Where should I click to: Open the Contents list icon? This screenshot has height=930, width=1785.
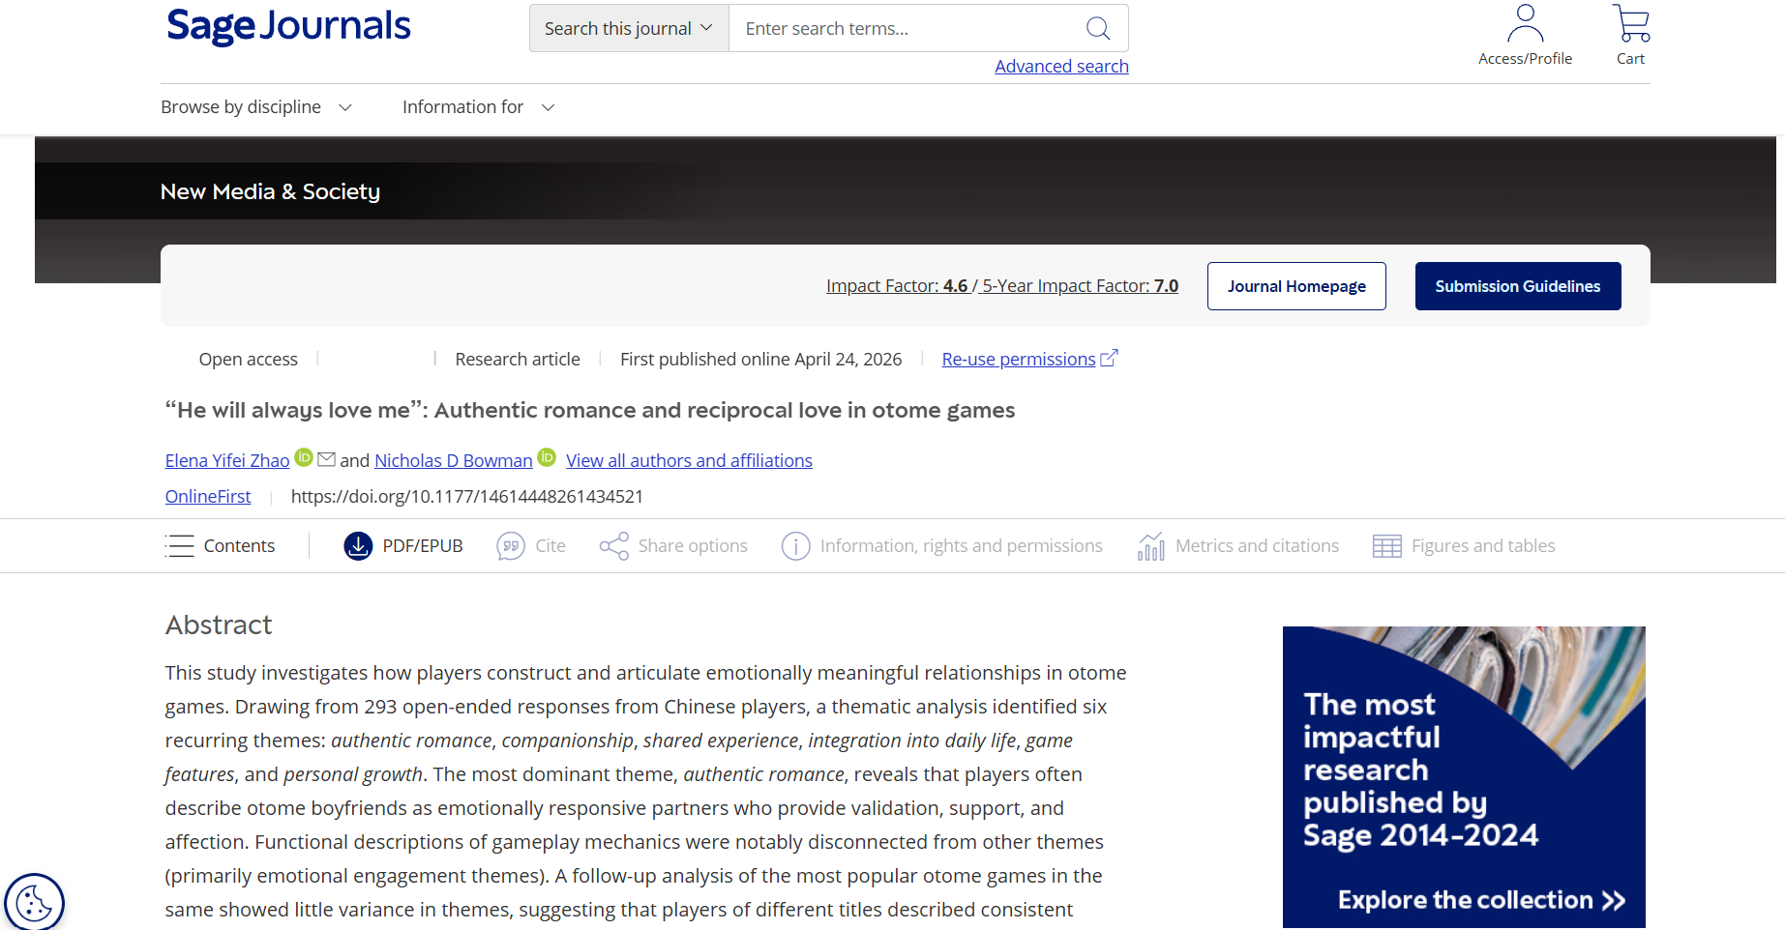tap(180, 546)
